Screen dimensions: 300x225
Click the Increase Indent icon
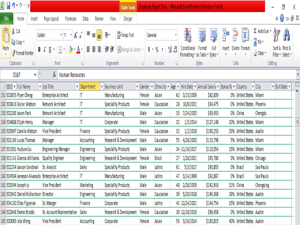pyautogui.click(x=112, y=49)
